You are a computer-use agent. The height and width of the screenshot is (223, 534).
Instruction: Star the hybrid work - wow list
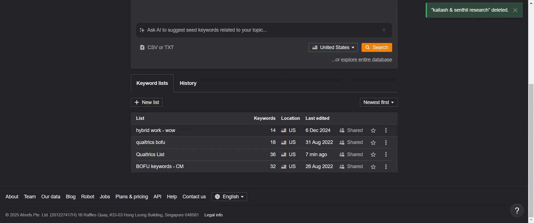click(373, 131)
